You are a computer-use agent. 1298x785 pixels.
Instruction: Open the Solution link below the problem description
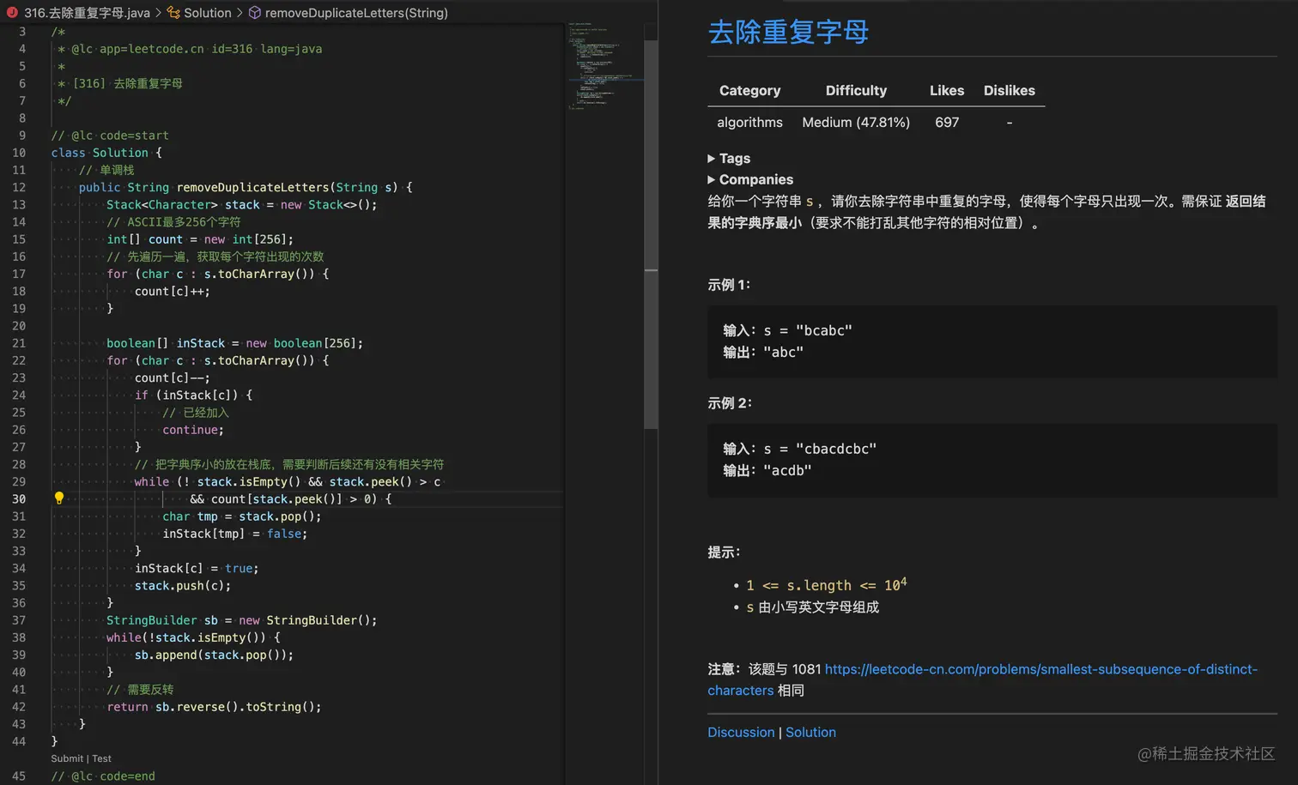coord(810,732)
